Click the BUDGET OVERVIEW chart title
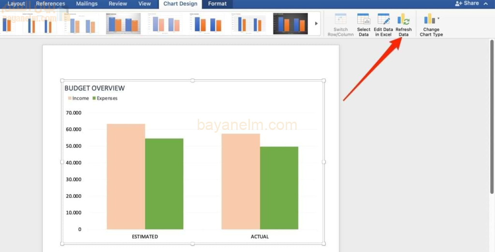This screenshot has width=495, height=252. [94, 88]
